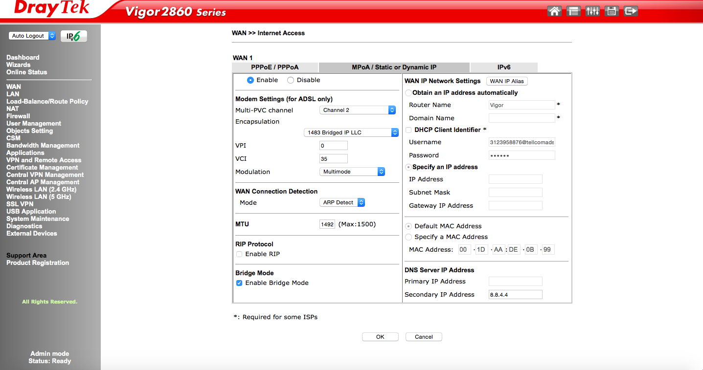Click the Primary IP Address field
The width and height of the screenshot is (703, 370).
tap(515, 282)
